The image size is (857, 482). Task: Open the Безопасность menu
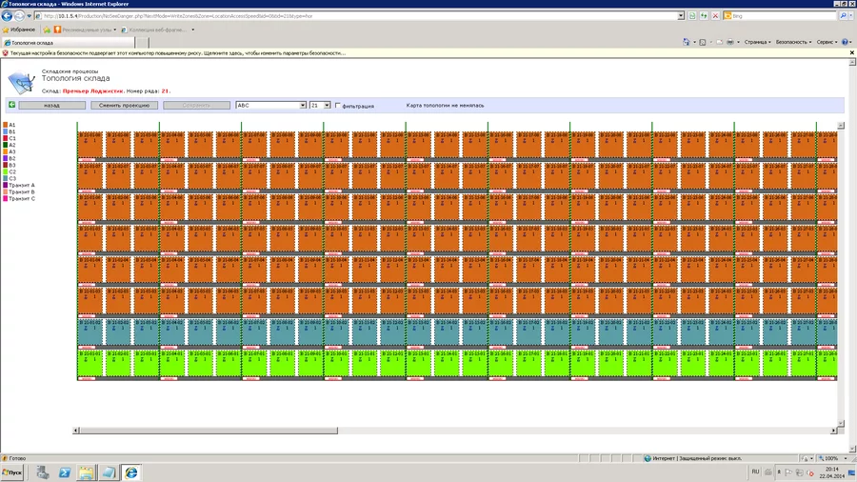coord(793,42)
